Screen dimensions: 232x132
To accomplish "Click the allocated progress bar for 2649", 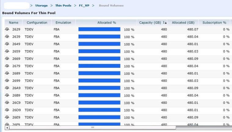I will (99, 44).
